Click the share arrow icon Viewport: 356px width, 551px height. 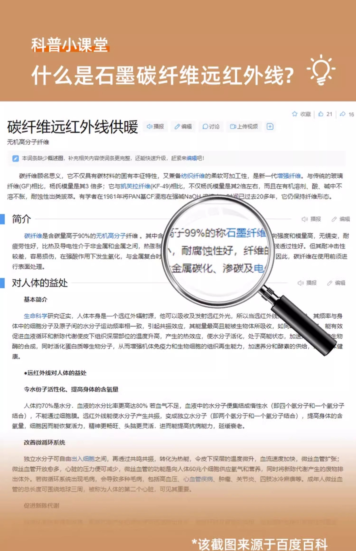click(x=343, y=114)
